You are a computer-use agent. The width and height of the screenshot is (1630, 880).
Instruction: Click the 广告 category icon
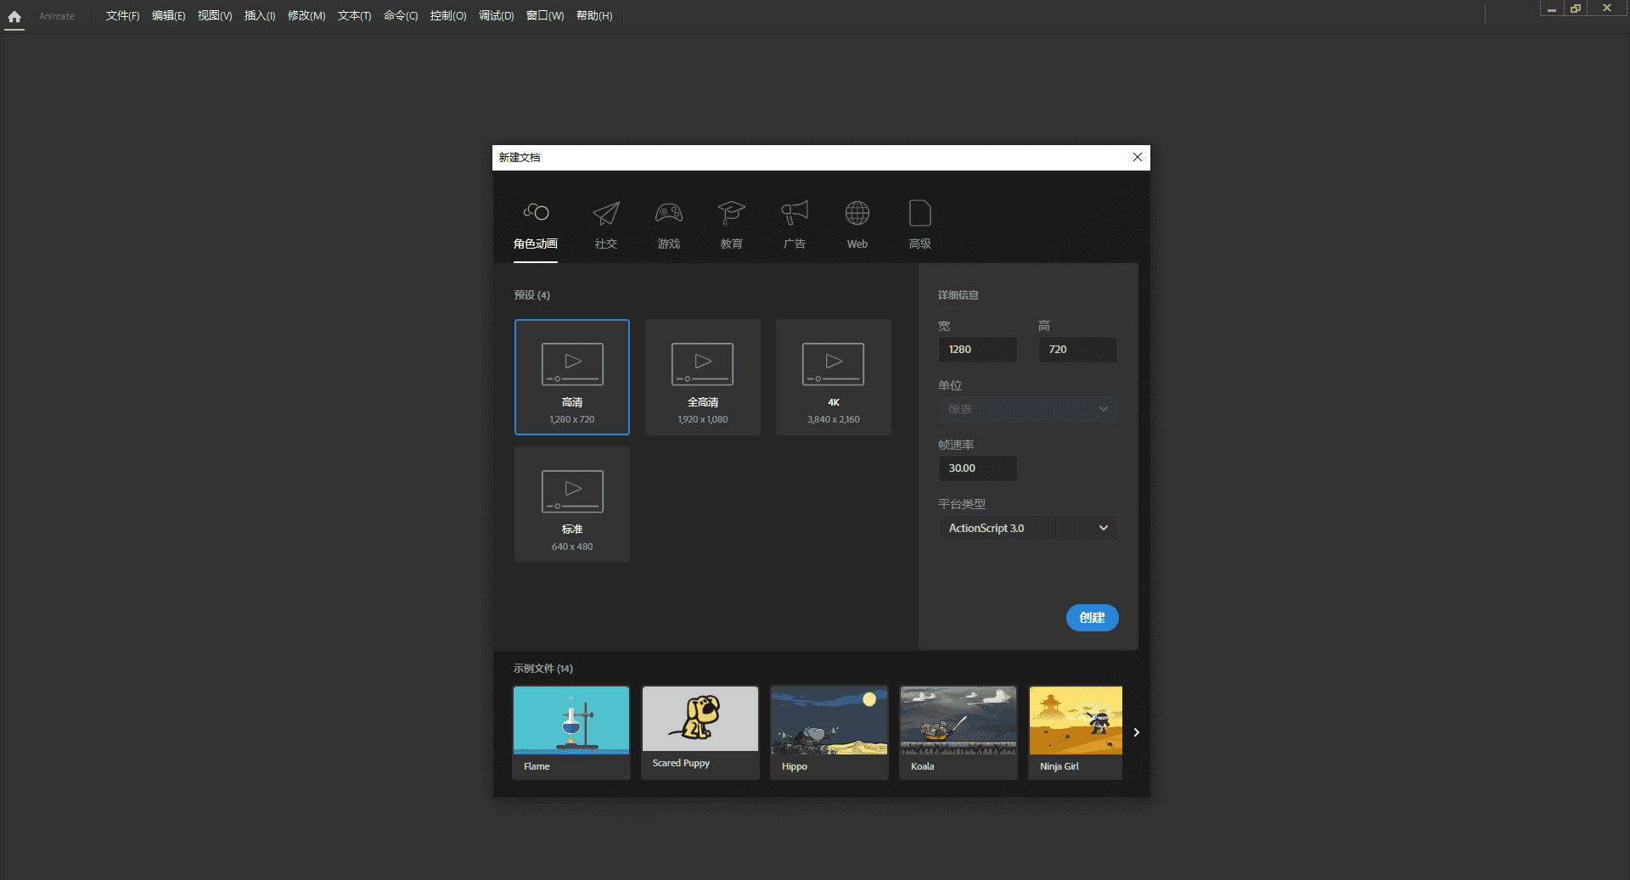(x=794, y=222)
